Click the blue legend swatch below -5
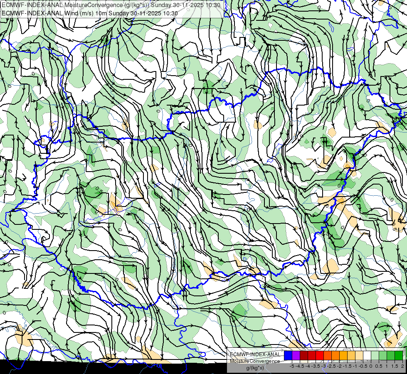 pyautogui.click(x=288, y=355)
